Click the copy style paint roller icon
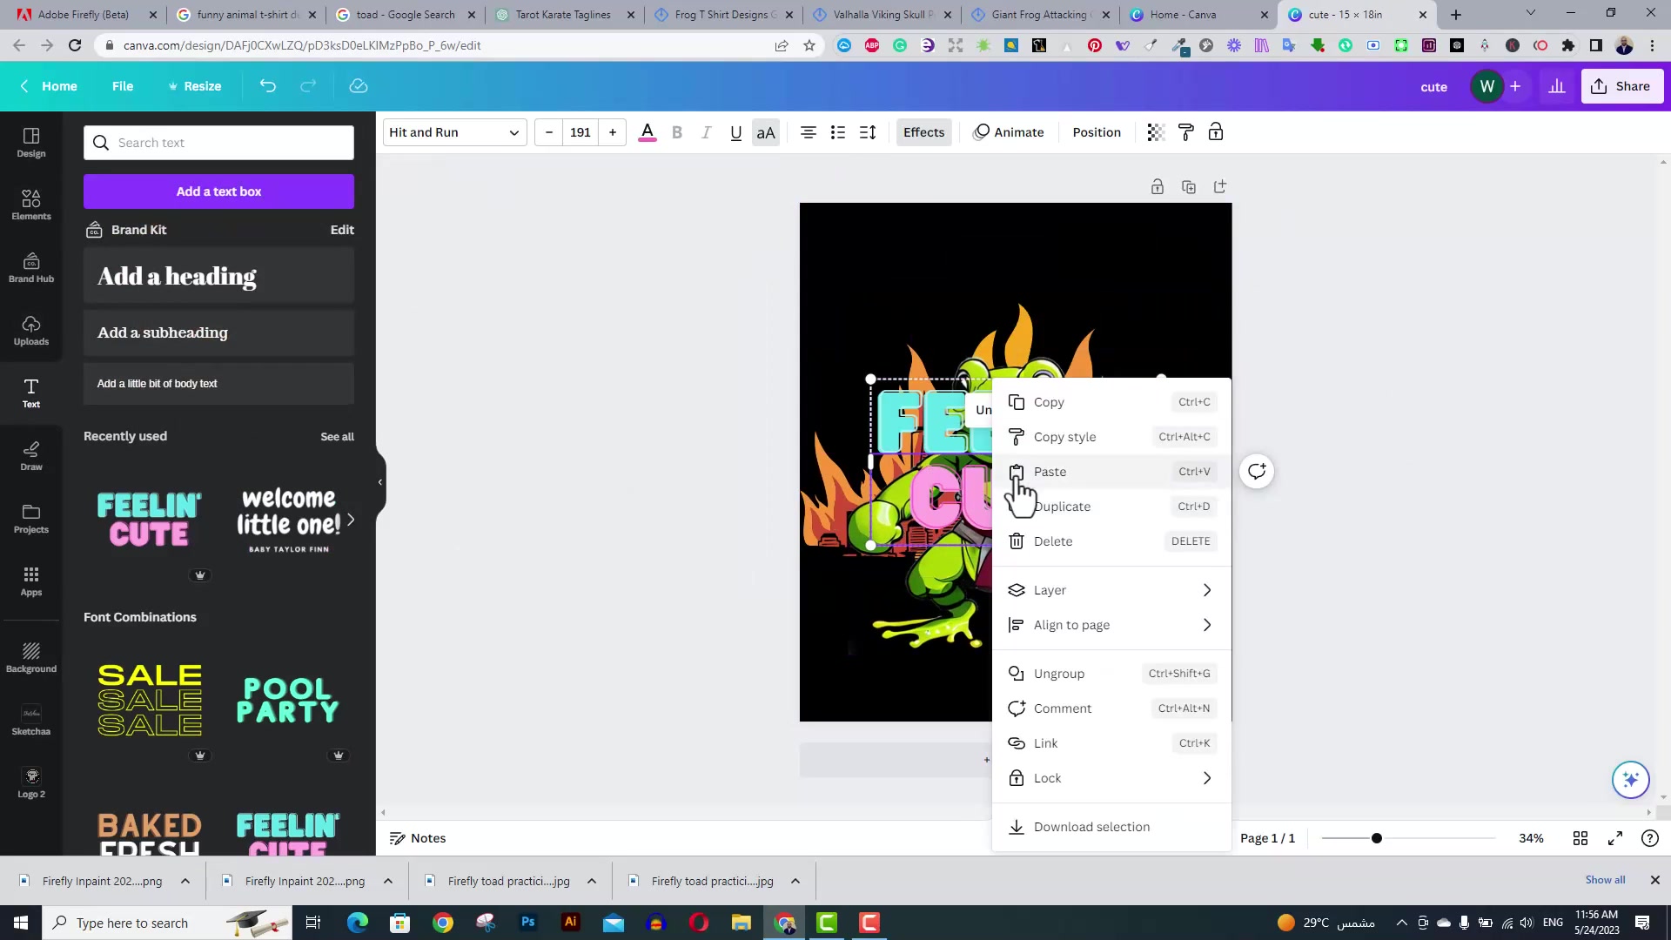The width and height of the screenshot is (1671, 940). pyautogui.click(x=1185, y=132)
